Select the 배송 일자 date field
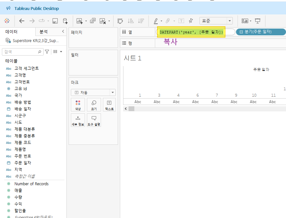 pyautogui.click(x=23, y=109)
